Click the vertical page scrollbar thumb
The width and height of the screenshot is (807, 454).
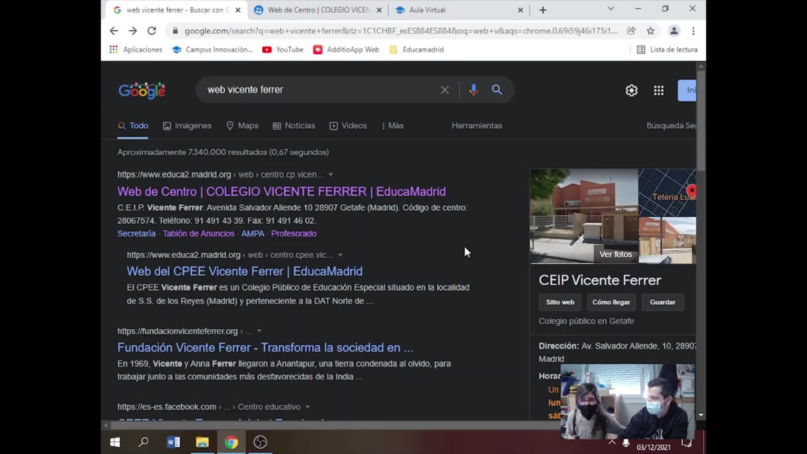click(700, 120)
